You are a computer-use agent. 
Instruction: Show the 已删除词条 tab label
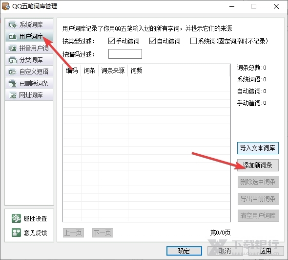tap(34, 83)
